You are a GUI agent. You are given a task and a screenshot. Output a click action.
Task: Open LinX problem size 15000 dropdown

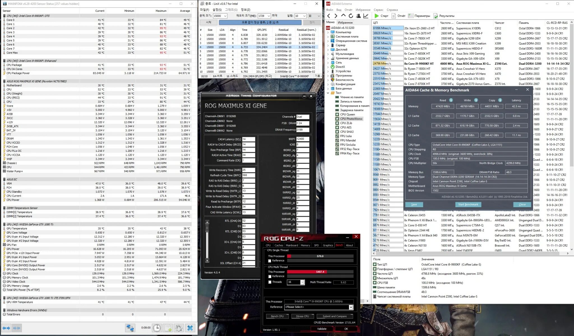click(225, 16)
